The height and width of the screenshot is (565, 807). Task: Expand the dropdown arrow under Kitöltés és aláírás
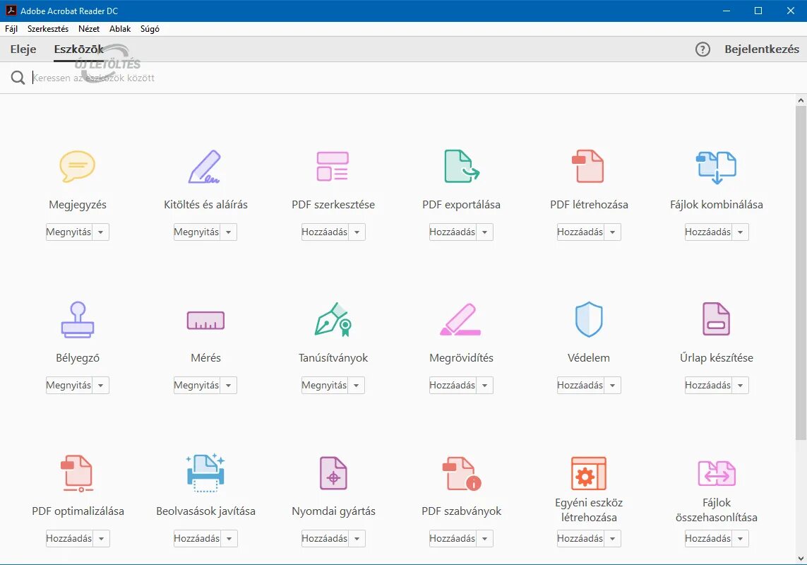click(229, 232)
